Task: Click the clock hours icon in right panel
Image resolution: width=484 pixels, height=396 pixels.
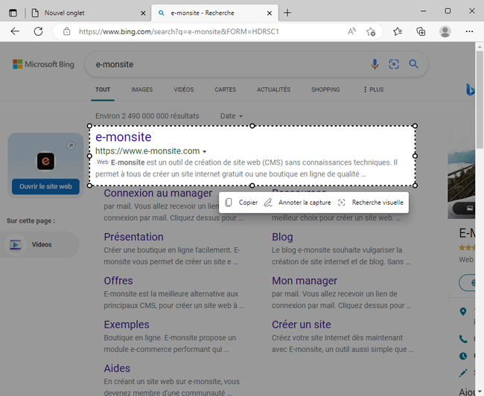Action: (463, 356)
